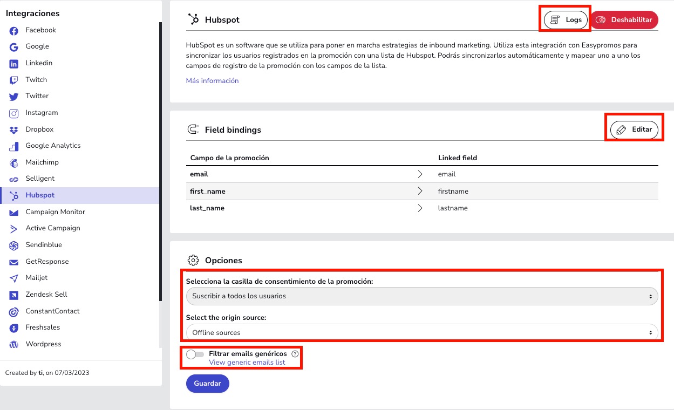Select the Hubspot integration entry
Viewport: 674px width, 410px height.
tap(80, 195)
